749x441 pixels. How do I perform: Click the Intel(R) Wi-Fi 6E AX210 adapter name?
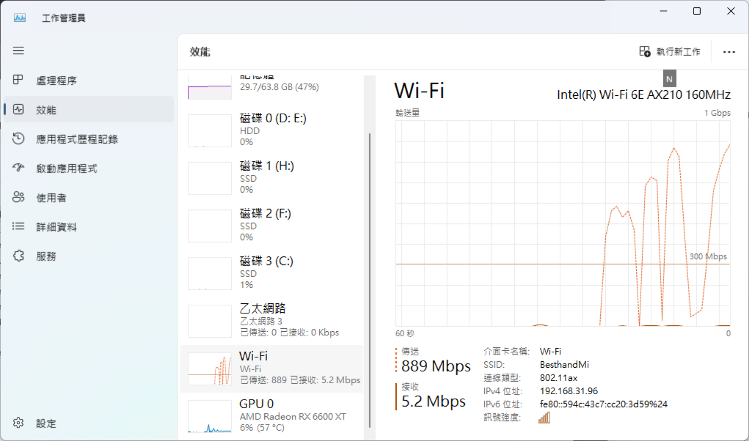click(x=644, y=94)
